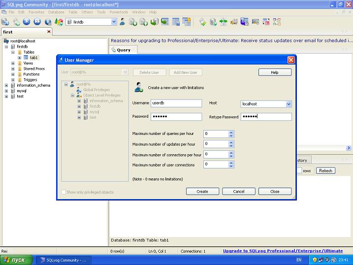Click the Password input field

[x=176, y=116]
